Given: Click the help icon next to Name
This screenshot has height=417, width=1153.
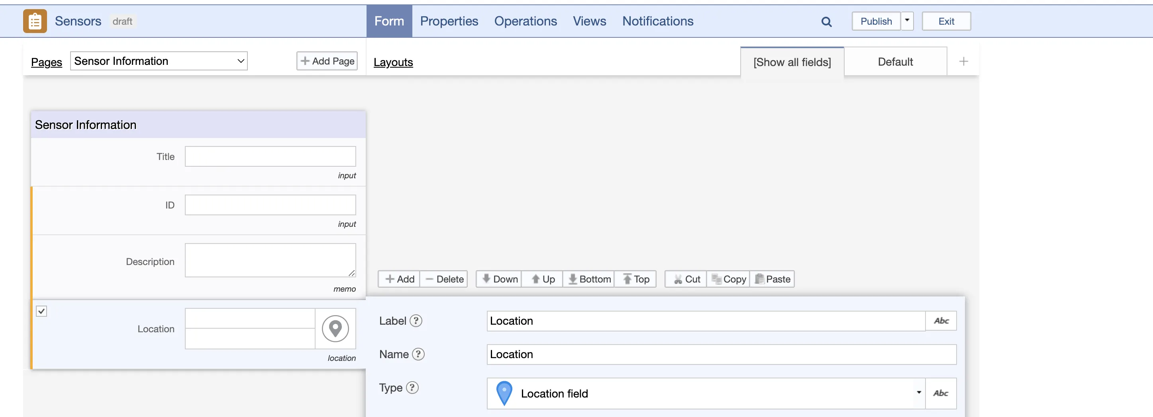Looking at the screenshot, I should click(418, 354).
